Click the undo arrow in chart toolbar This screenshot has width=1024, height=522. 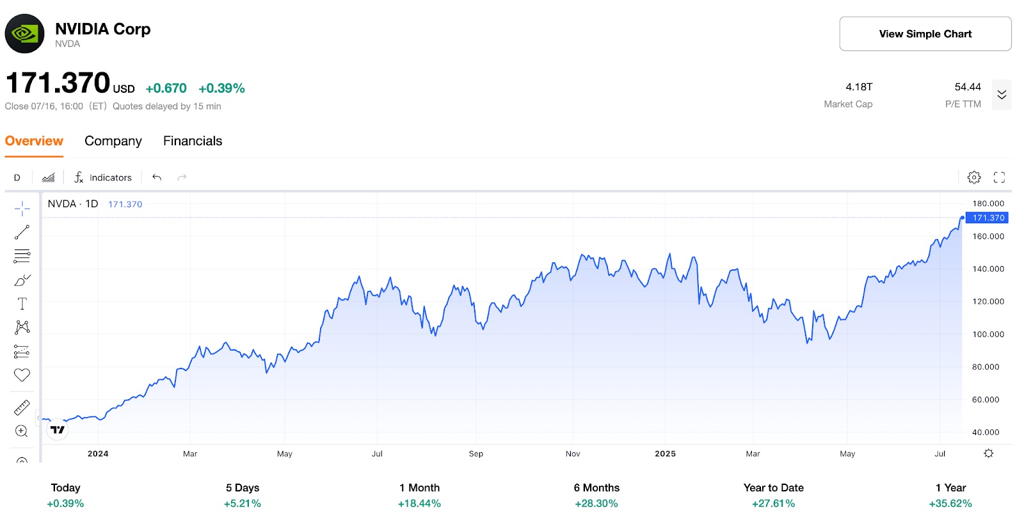(x=157, y=178)
